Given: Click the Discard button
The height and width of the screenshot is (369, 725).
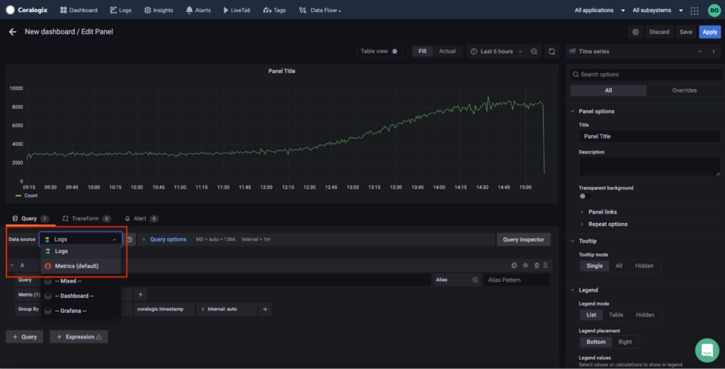Looking at the screenshot, I should (659, 32).
